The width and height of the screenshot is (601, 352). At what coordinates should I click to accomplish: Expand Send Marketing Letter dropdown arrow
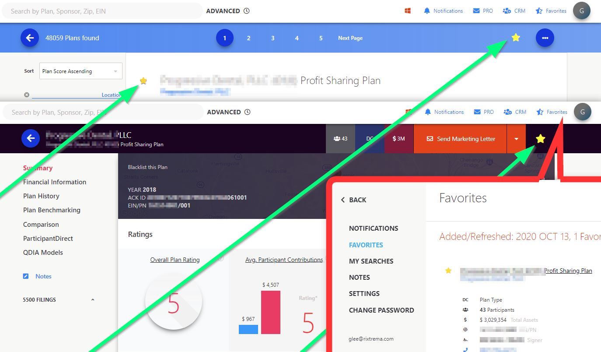[x=516, y=139]
